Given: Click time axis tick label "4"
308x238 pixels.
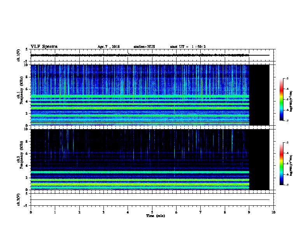Looking at the screenshot, I should pyautogui.click(x=128, y=212).
